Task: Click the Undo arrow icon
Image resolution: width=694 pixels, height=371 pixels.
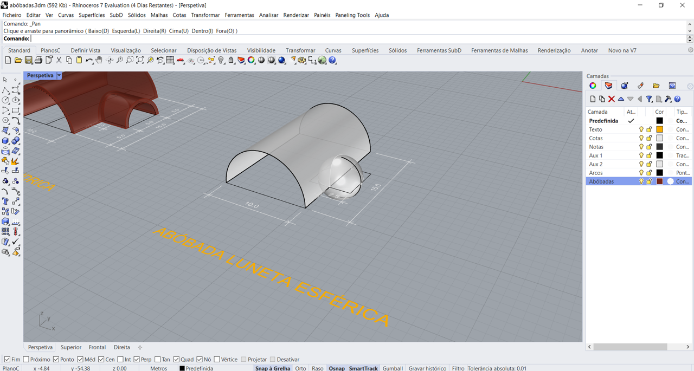Action: (89, 61)
